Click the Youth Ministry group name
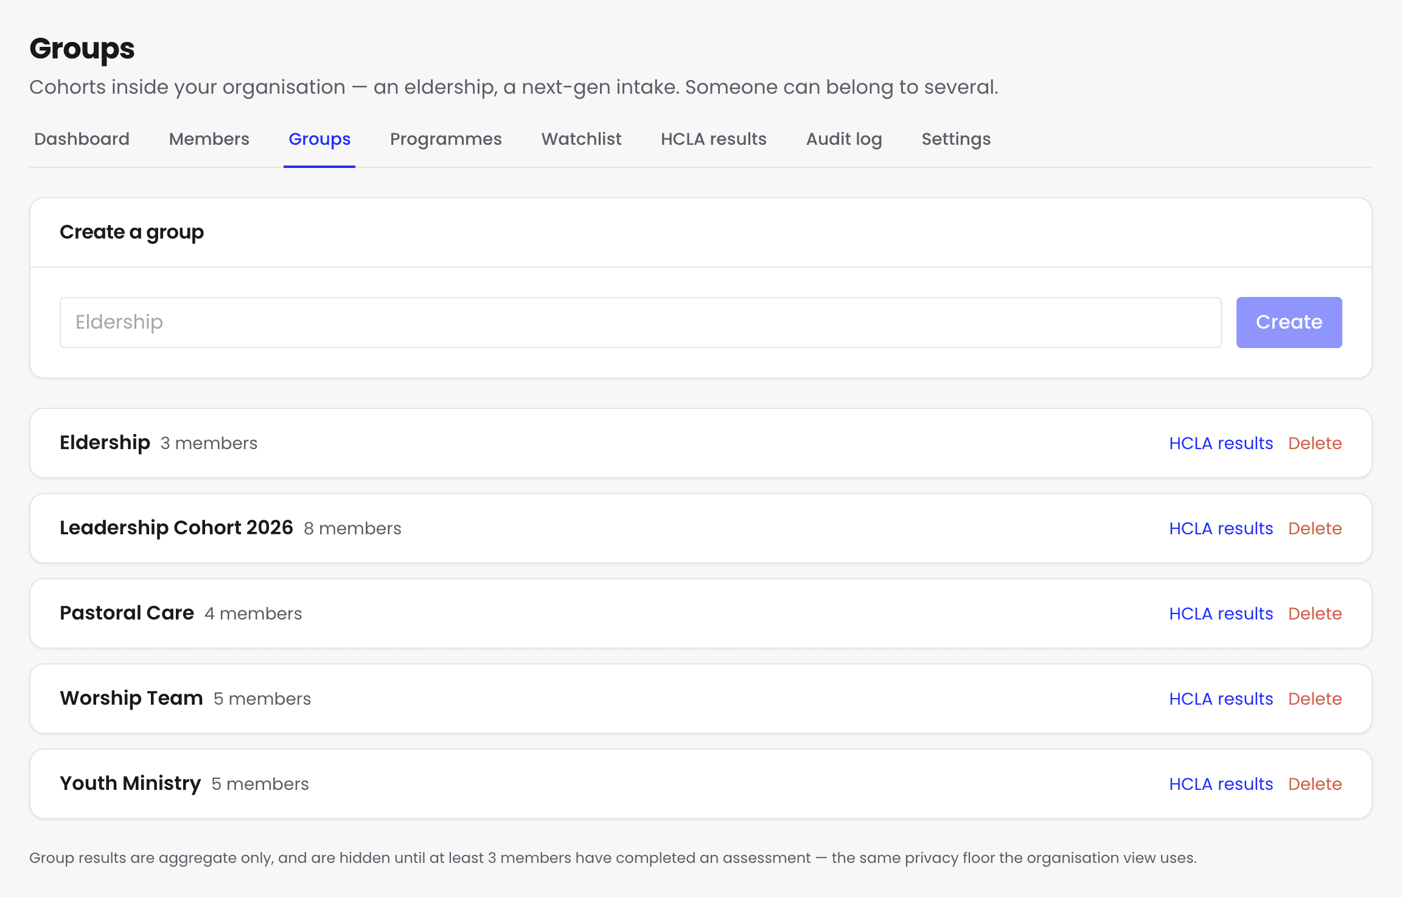 130,783
